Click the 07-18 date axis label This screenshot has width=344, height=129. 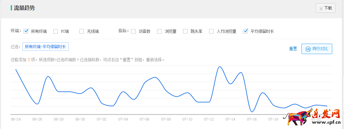click(x=273, y=119)
